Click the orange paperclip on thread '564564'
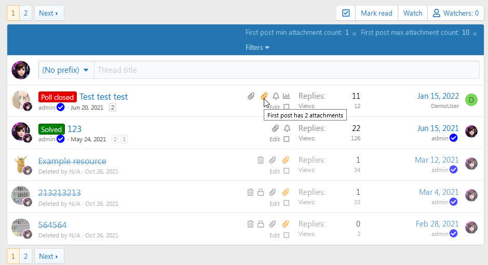The width and height of the screenshot is (488, 265). click(285, 224)
